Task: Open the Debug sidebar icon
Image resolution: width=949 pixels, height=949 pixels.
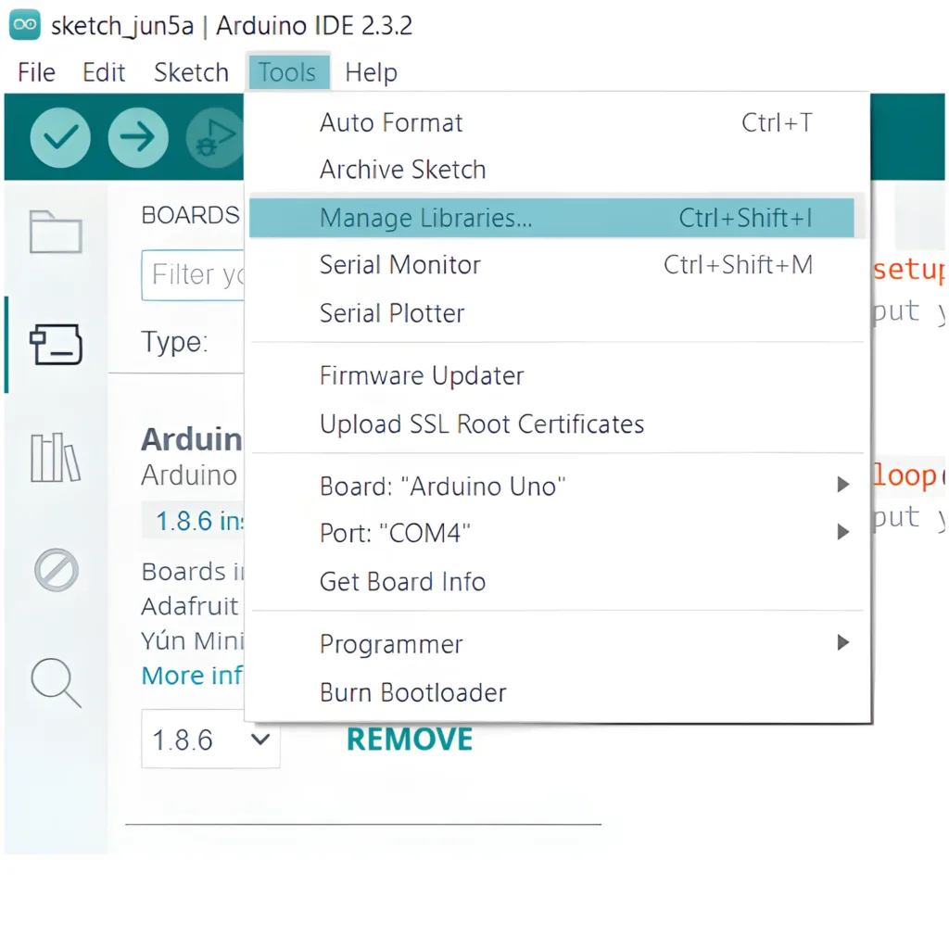Action: [57, 570]
